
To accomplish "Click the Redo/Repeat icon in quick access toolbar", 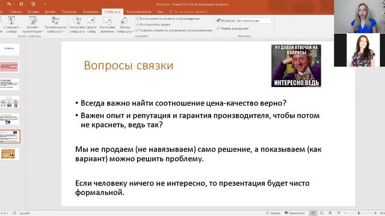I will click(x=21, y=4).
